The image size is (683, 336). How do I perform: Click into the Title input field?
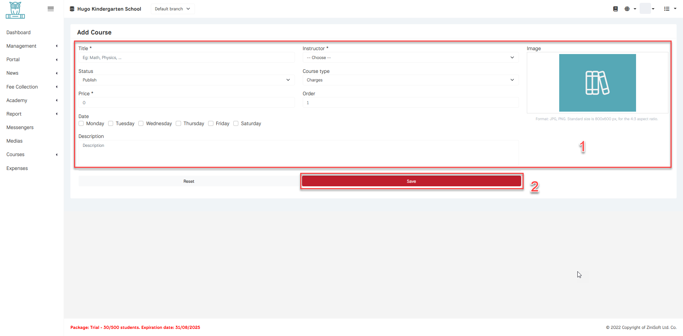(186, 58)
